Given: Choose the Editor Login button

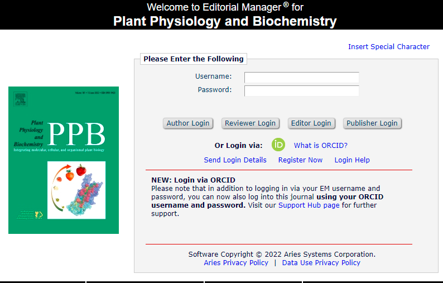Looking at the screenshot, I should coord(311,123).
